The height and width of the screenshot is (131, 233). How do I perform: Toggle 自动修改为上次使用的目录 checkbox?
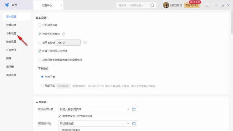(60, 116)
